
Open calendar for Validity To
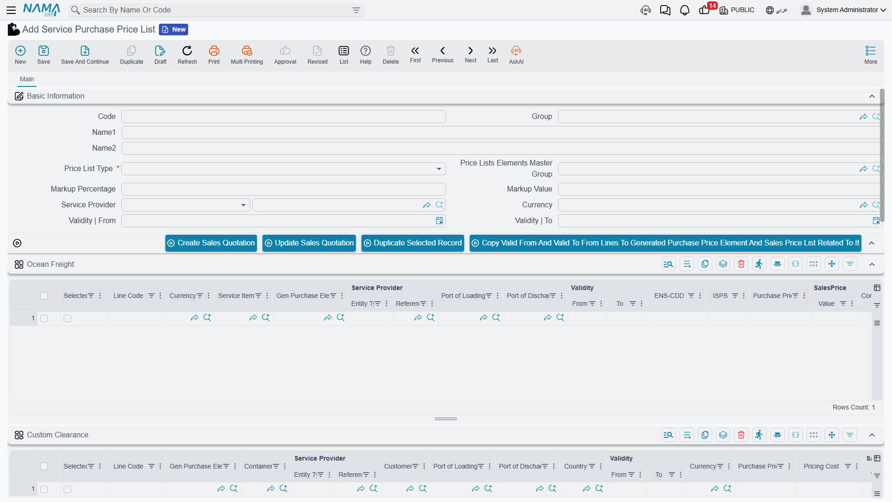[876, 221]
